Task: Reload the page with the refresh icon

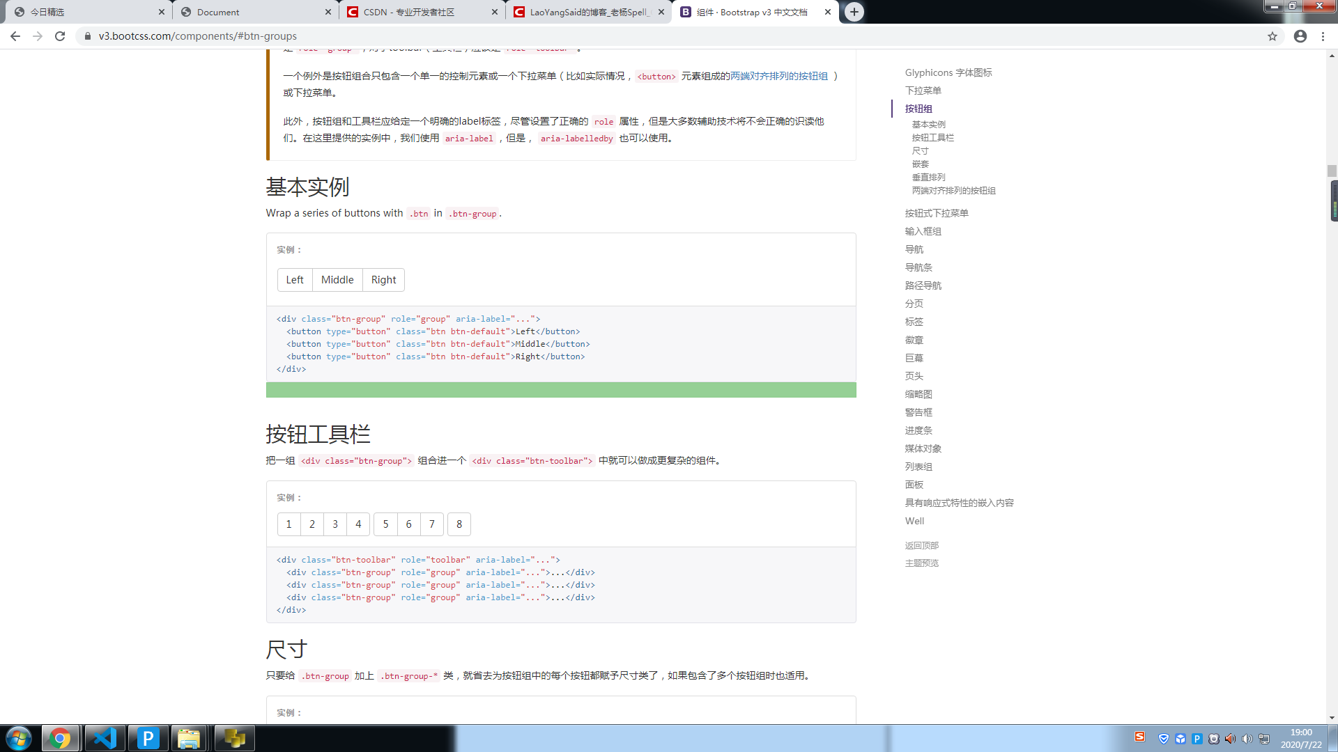Action: coord(60,36)
